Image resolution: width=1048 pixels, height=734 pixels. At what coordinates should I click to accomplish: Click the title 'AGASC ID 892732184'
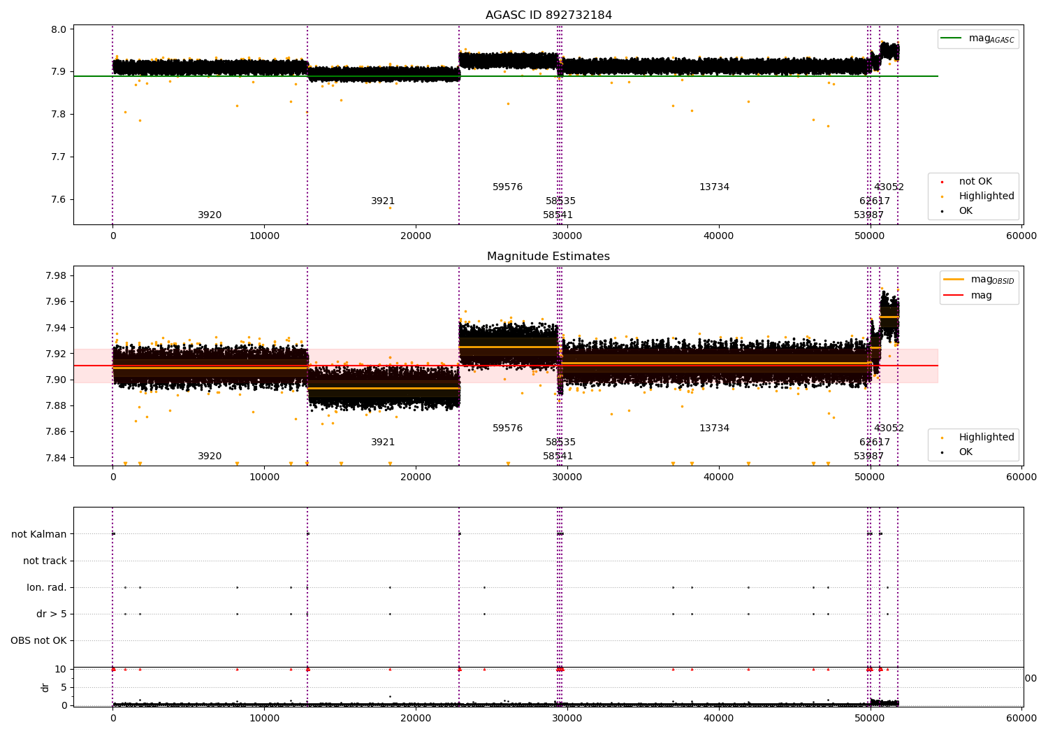tap(548, 15)
